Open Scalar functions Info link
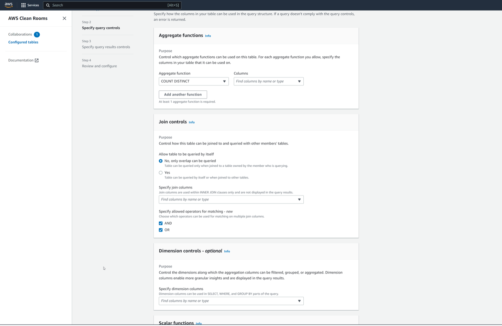Screen dimensions: 502x326 coord(199,324)
